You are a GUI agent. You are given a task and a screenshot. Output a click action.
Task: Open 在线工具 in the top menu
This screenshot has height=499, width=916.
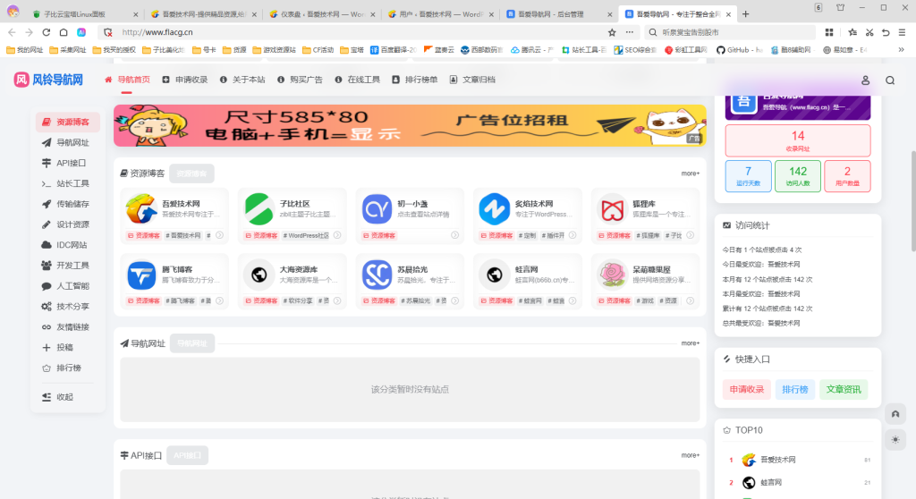click(358, 80)
